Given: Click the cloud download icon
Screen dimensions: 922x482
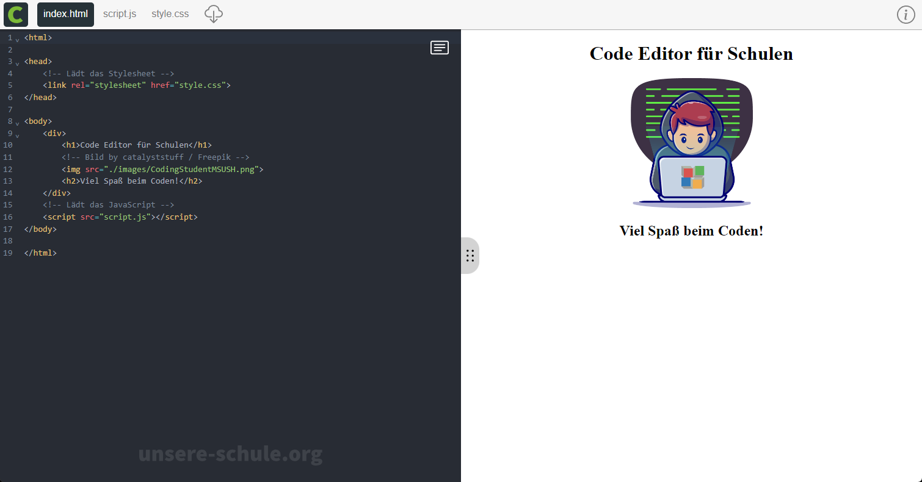Looking at the screenshot, I should (x=213, y=14).
